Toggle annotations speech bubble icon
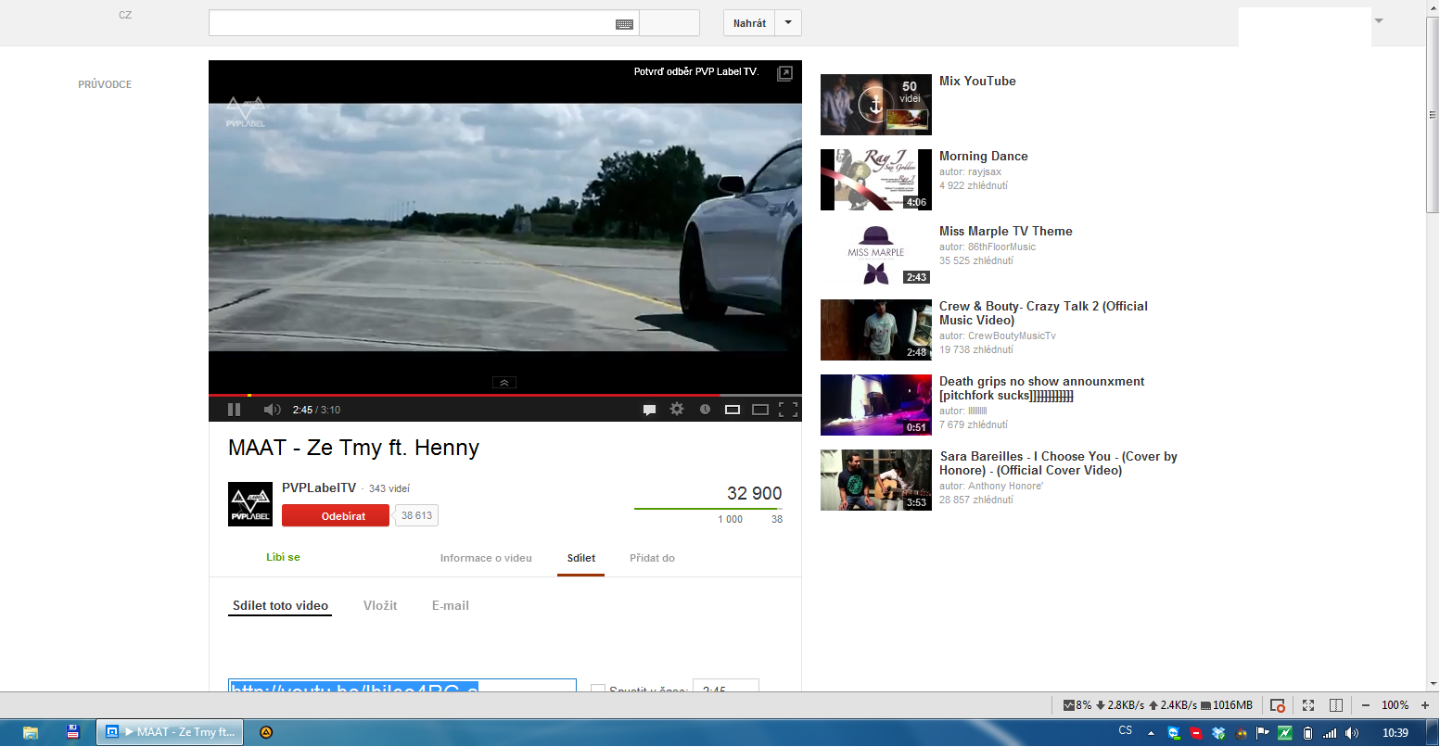The width and height of the screenshot is (1440, 747). (649, 410)
